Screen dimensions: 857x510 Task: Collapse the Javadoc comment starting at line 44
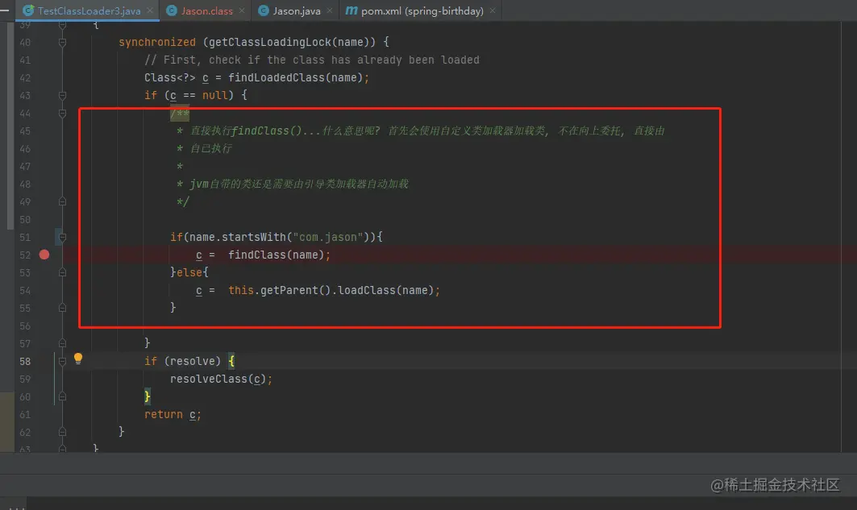point(62,113)
